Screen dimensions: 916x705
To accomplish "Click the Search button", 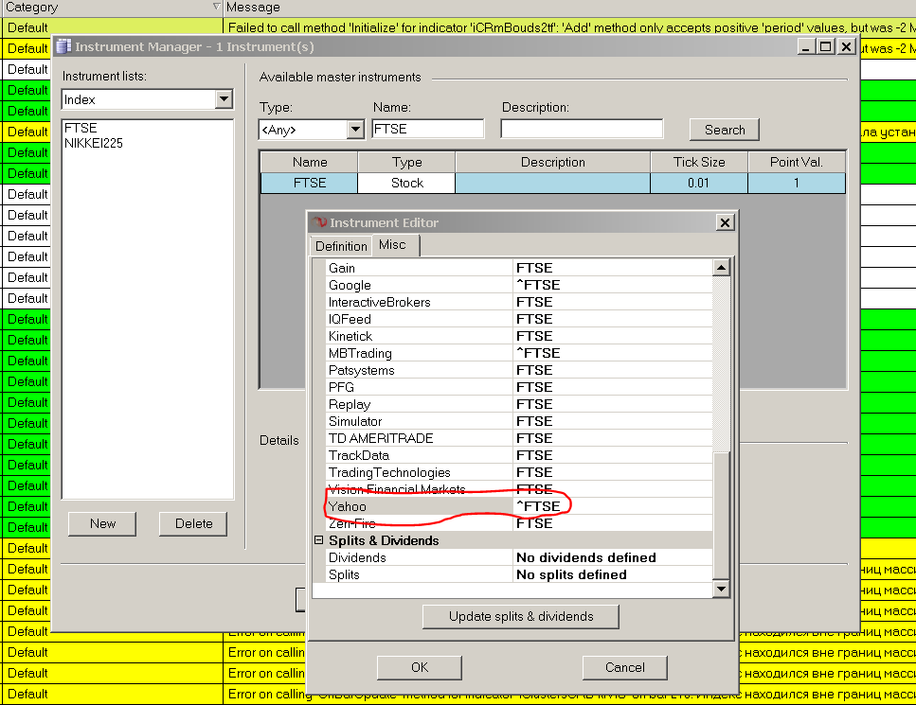I will point(725,130).
